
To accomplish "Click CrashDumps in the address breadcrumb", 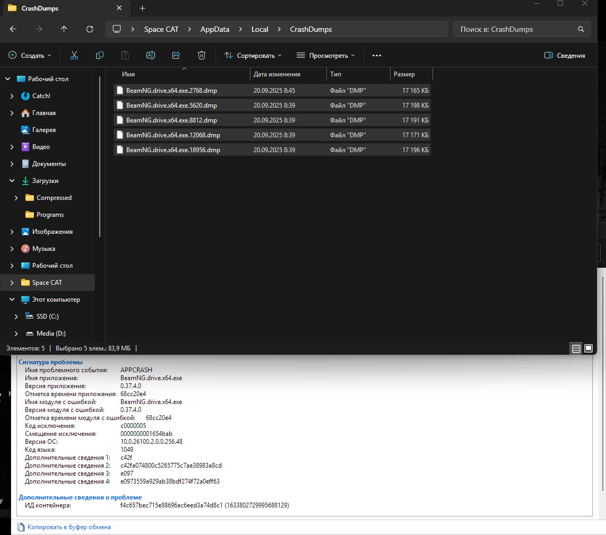I will [x=311, y=29].
